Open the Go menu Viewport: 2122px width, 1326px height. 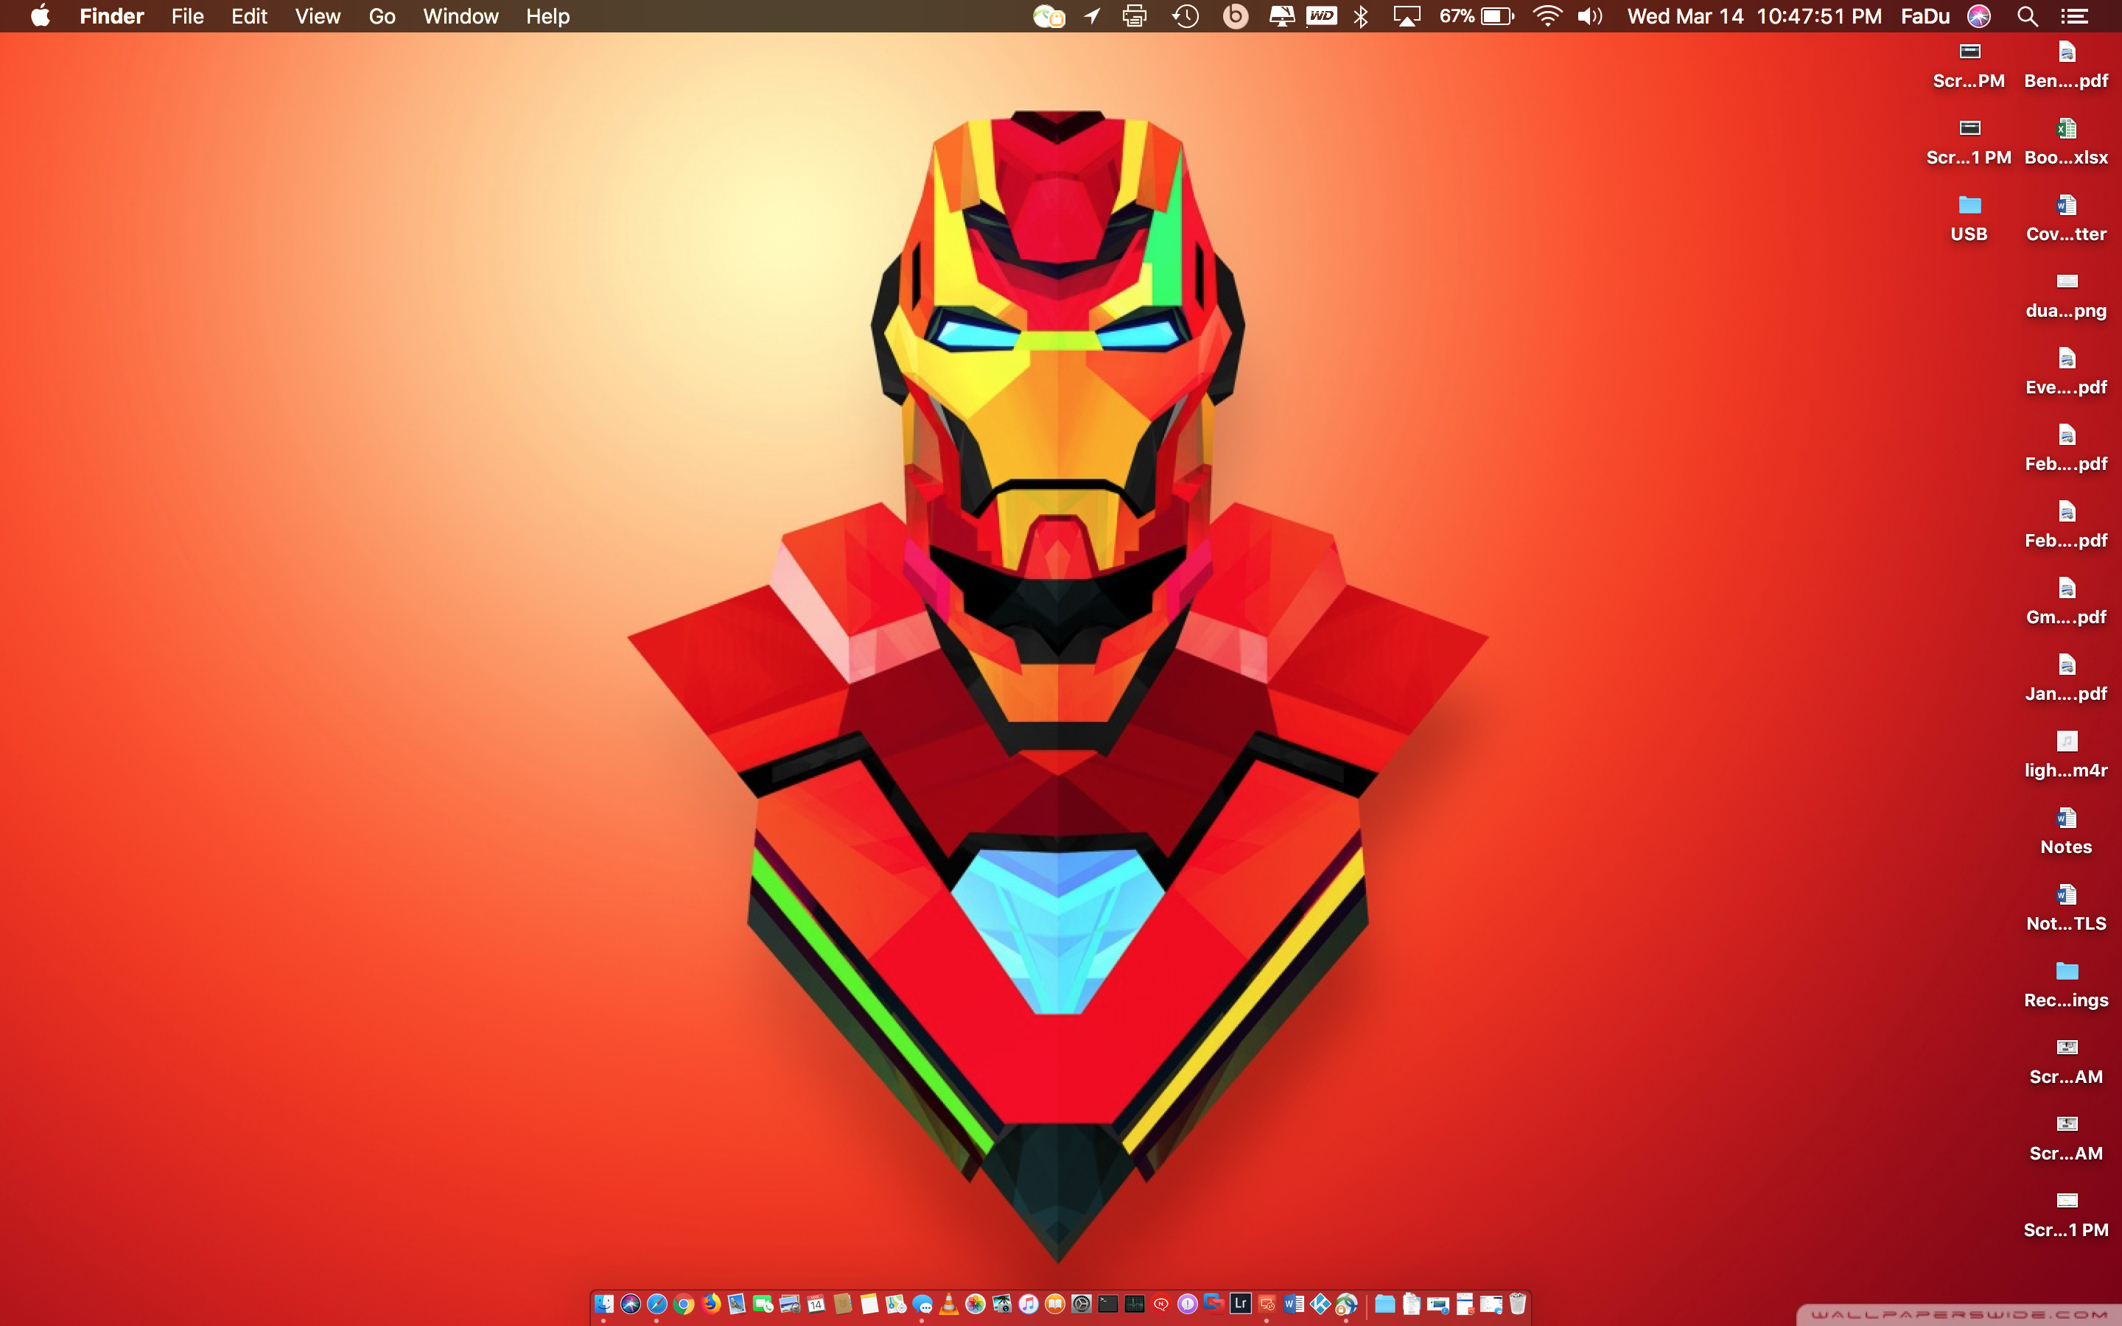pyautogui.click(x=382, y=17)
